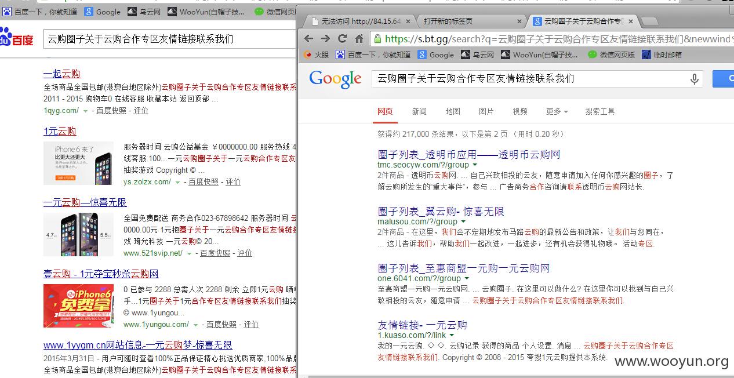Viewport: 734px width, 378px height.
Task: Click the blue Google search button
Action: pos(723,79)
